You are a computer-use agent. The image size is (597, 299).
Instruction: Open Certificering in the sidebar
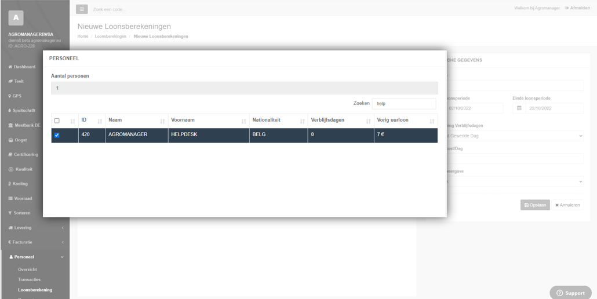23,155
